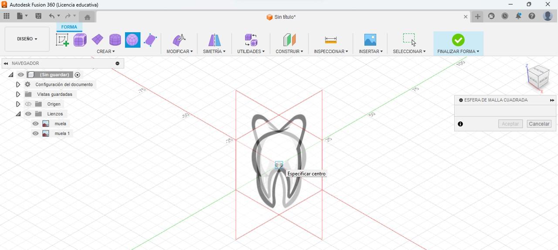Toggle visibility of the (Sin guardar) component
Screen dimensions: 558x250
[20, 74]
